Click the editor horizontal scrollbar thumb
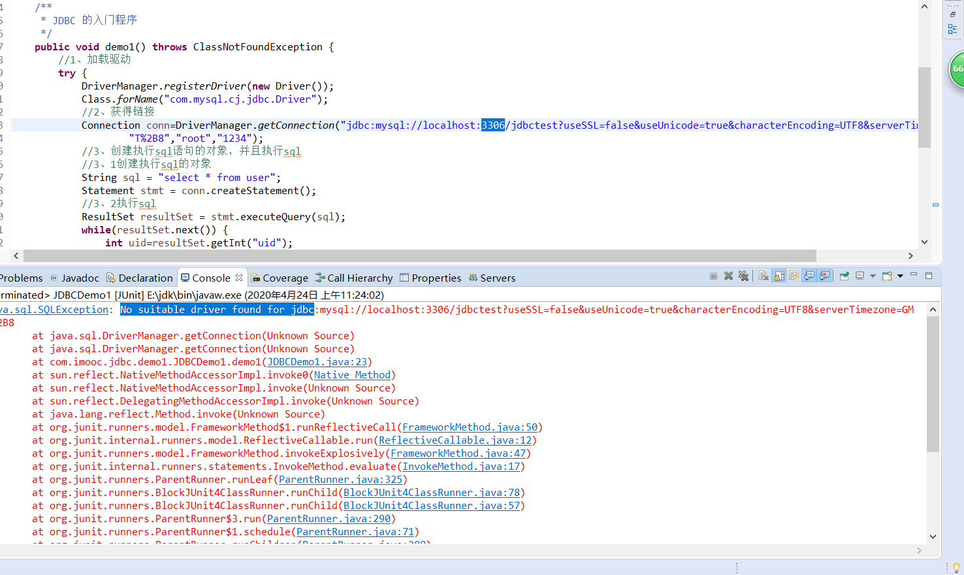The width and height of the screenshot is (964, 575). click(419, 255)
